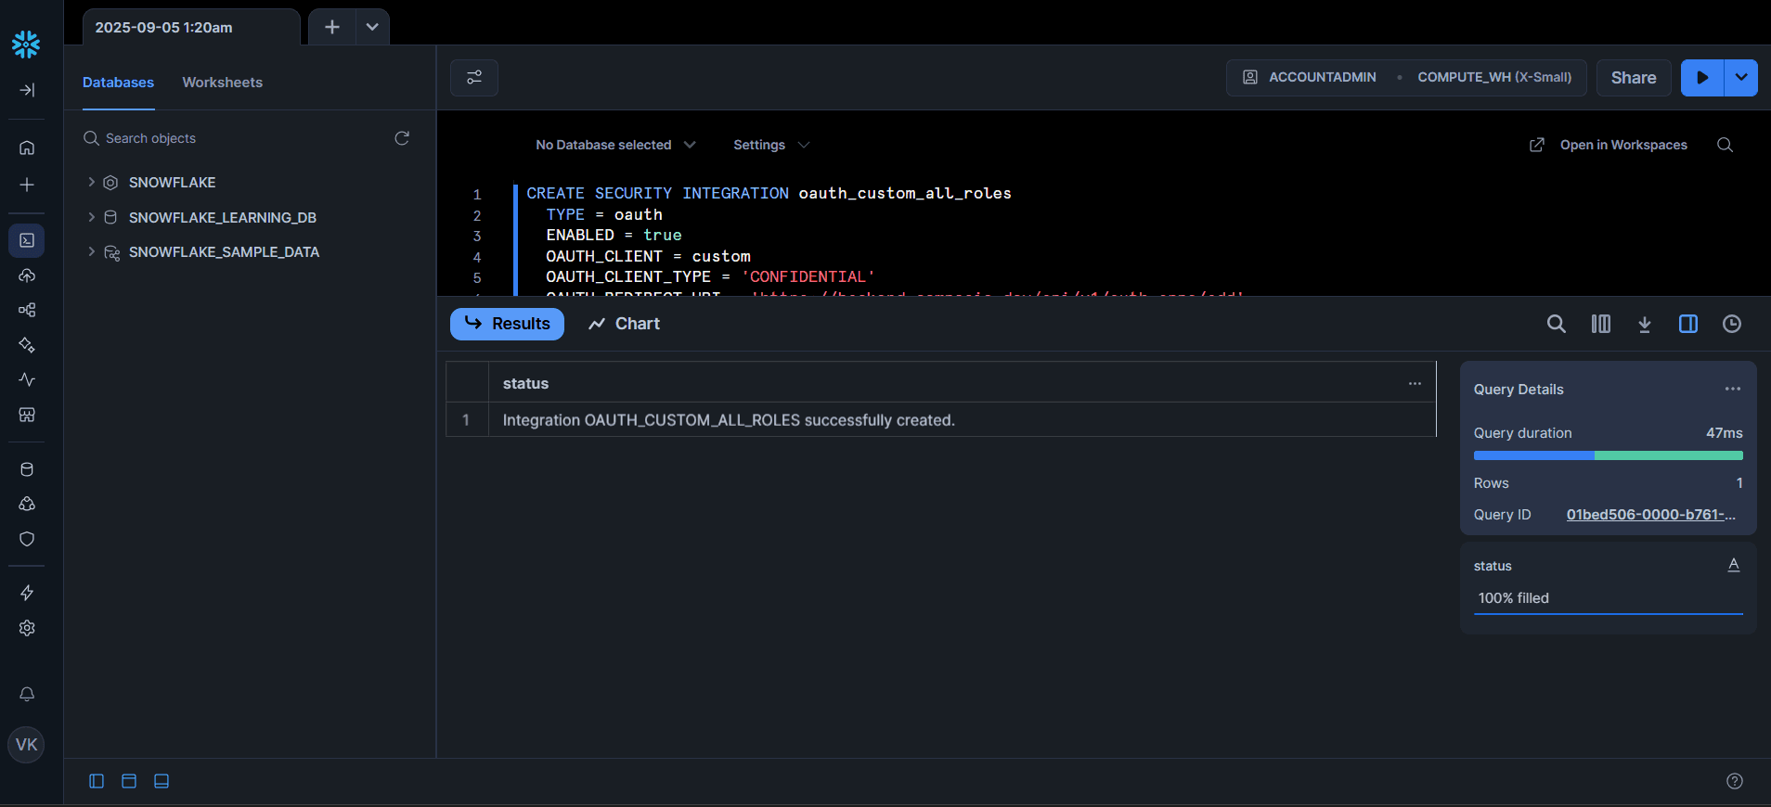Open the Transformation sidebar icon

pos(27,310)
